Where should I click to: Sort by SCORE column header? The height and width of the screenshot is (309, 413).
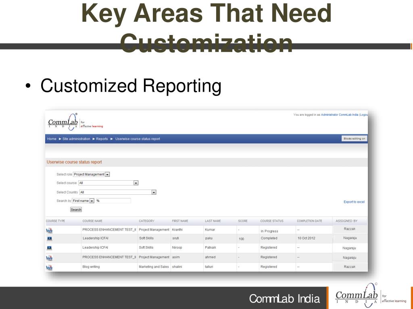pos(242,221)
